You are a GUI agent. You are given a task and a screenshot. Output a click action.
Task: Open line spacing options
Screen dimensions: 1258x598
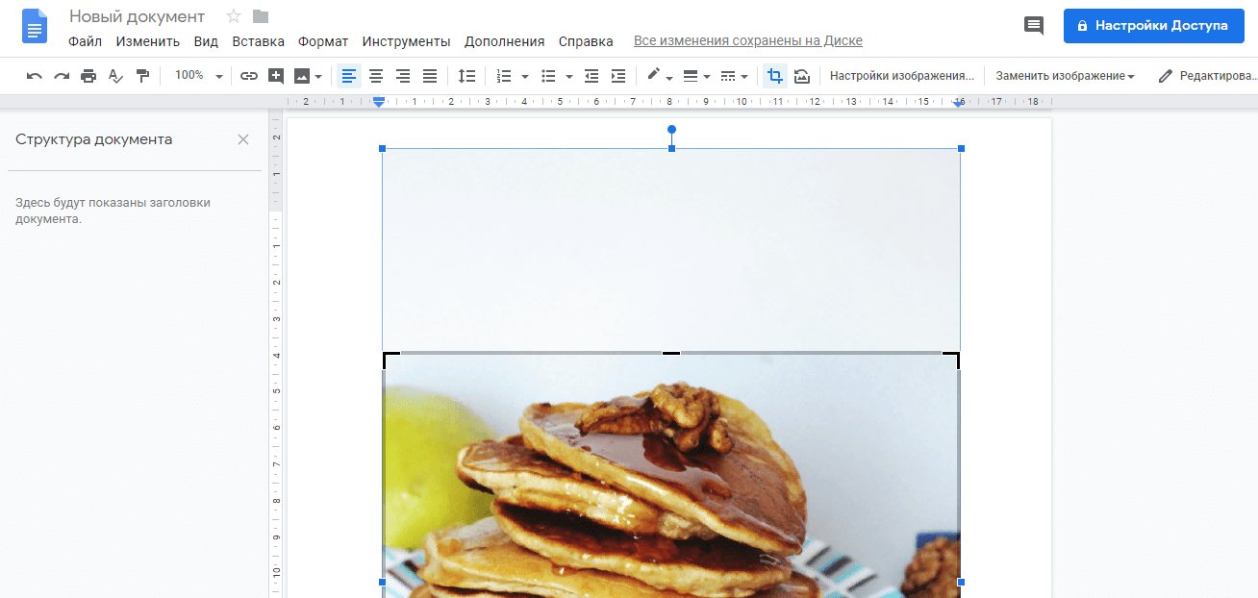pos(467,75)
